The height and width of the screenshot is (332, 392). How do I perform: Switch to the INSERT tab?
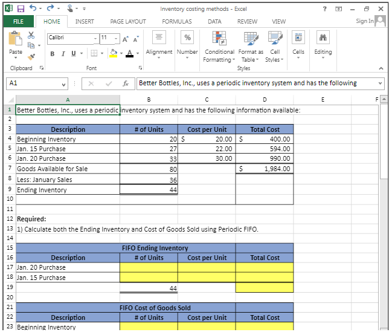(85, 22)
